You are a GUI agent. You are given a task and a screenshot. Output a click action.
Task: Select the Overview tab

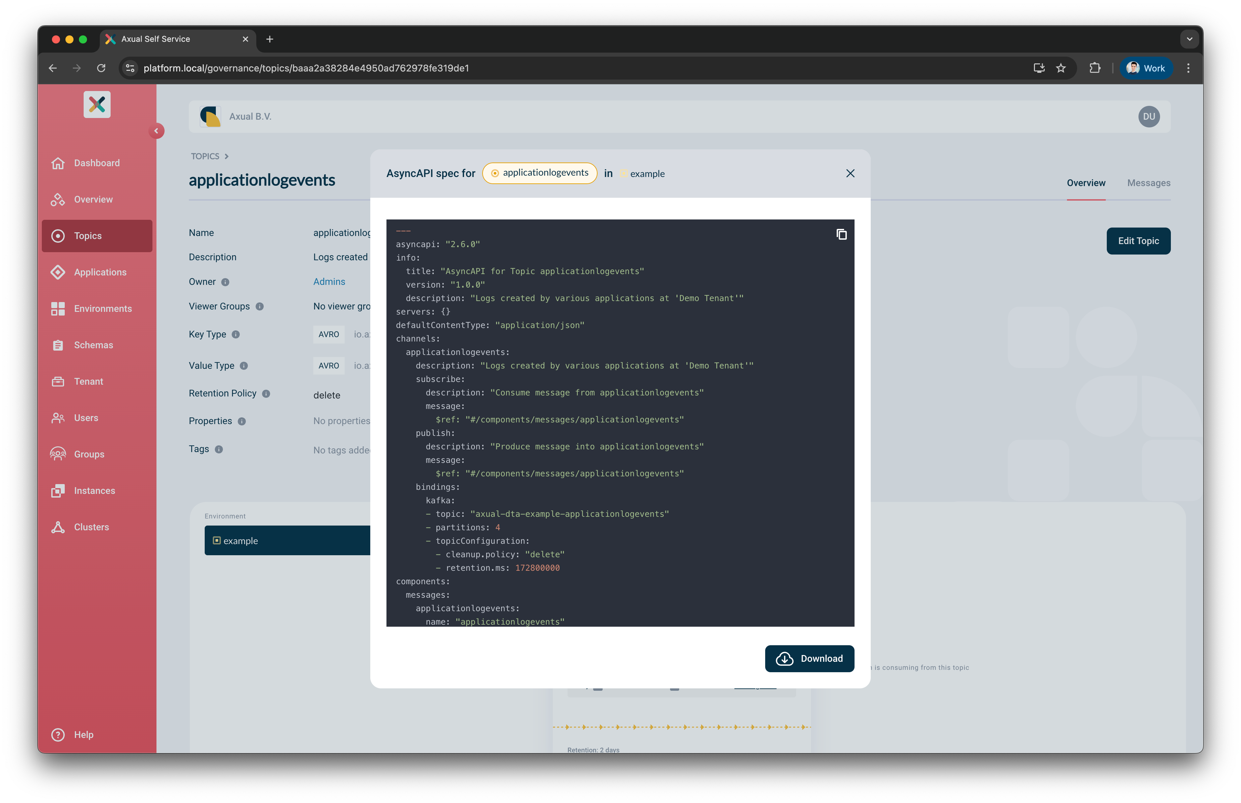[x=1086, y=183]
